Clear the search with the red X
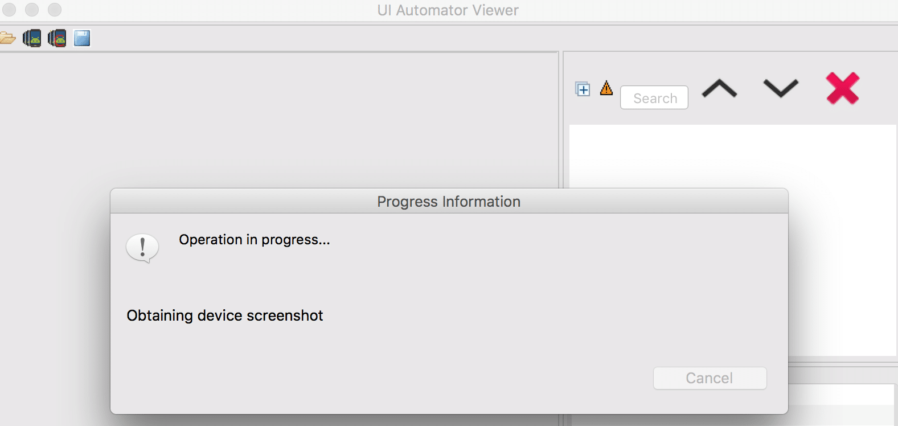 (x=842, y=88)
